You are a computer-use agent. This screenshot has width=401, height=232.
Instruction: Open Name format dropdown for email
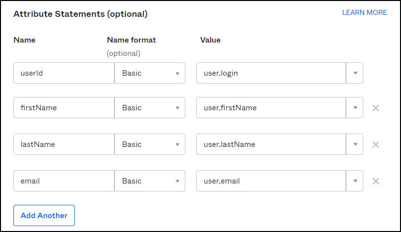point(150,181)
